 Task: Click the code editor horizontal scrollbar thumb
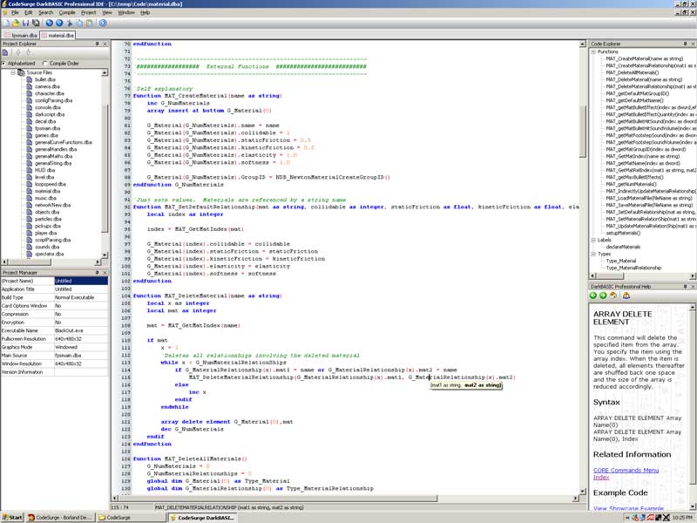278,499
